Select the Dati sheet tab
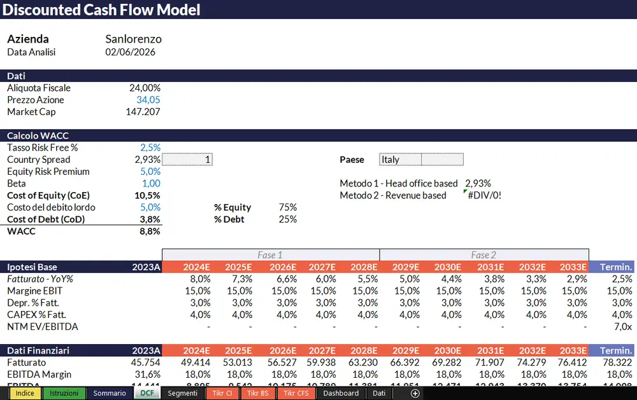This screenshot has width=637, height=400. (379, 393)
